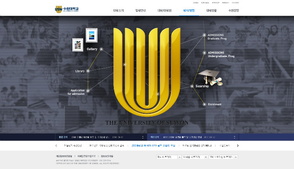294x169 pixels.
Task: Expand the last footer shortcut dropdown
Action: pos(223,157)
